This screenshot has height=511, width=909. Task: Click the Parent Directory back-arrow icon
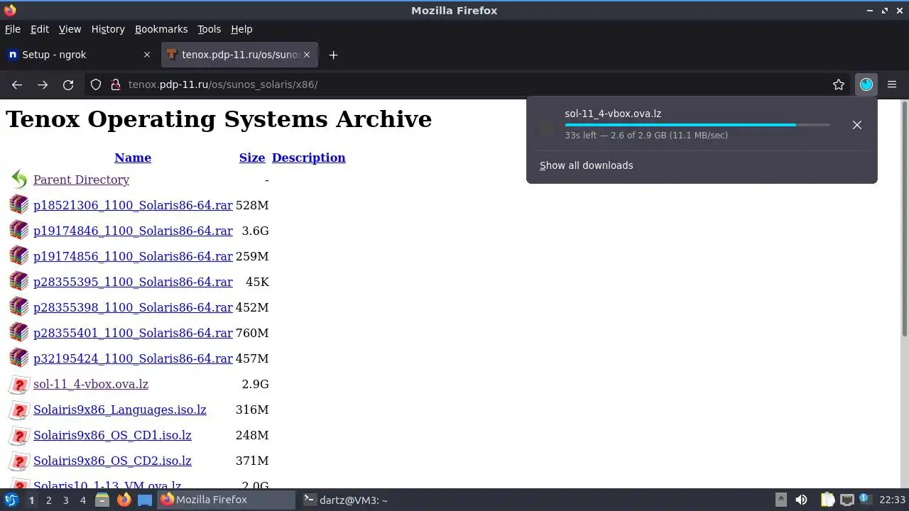(x=19, y=180)
